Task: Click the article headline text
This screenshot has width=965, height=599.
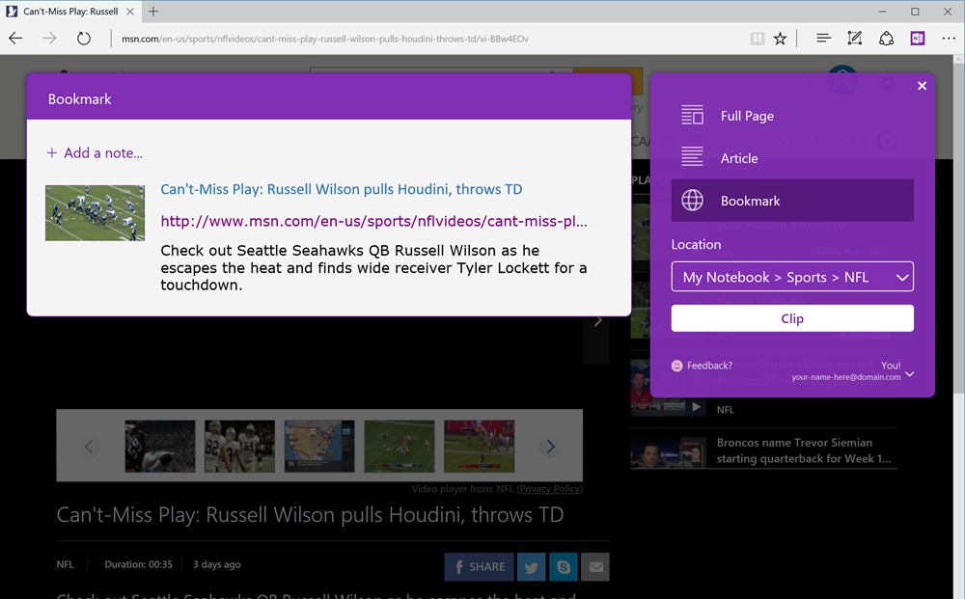Action: 310,515
